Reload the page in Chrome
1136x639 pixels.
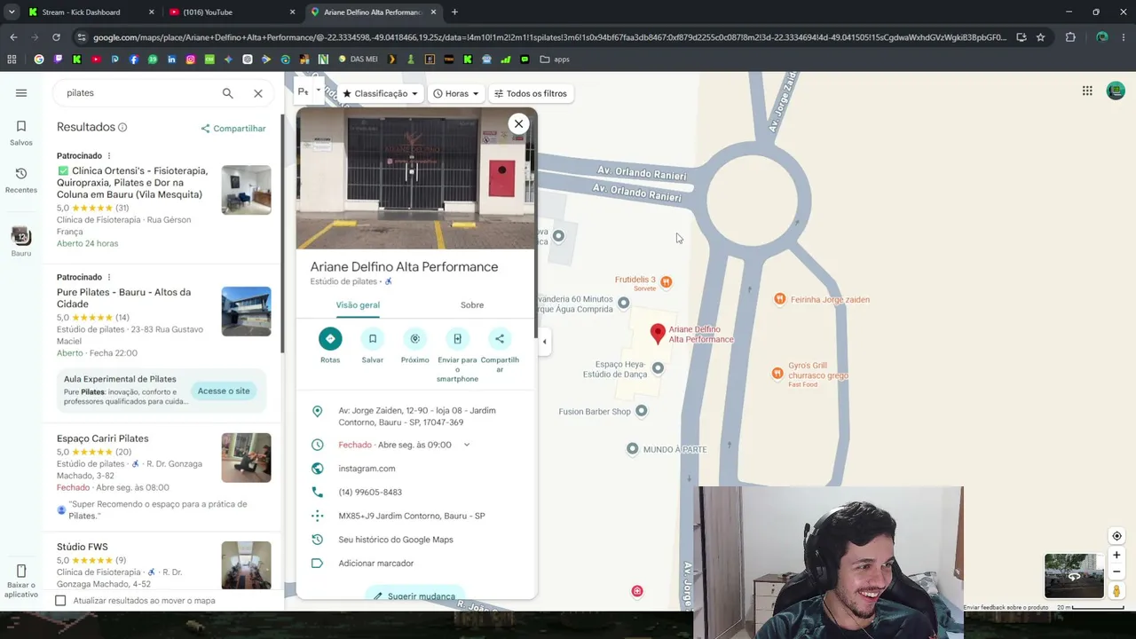click(56, 37)
